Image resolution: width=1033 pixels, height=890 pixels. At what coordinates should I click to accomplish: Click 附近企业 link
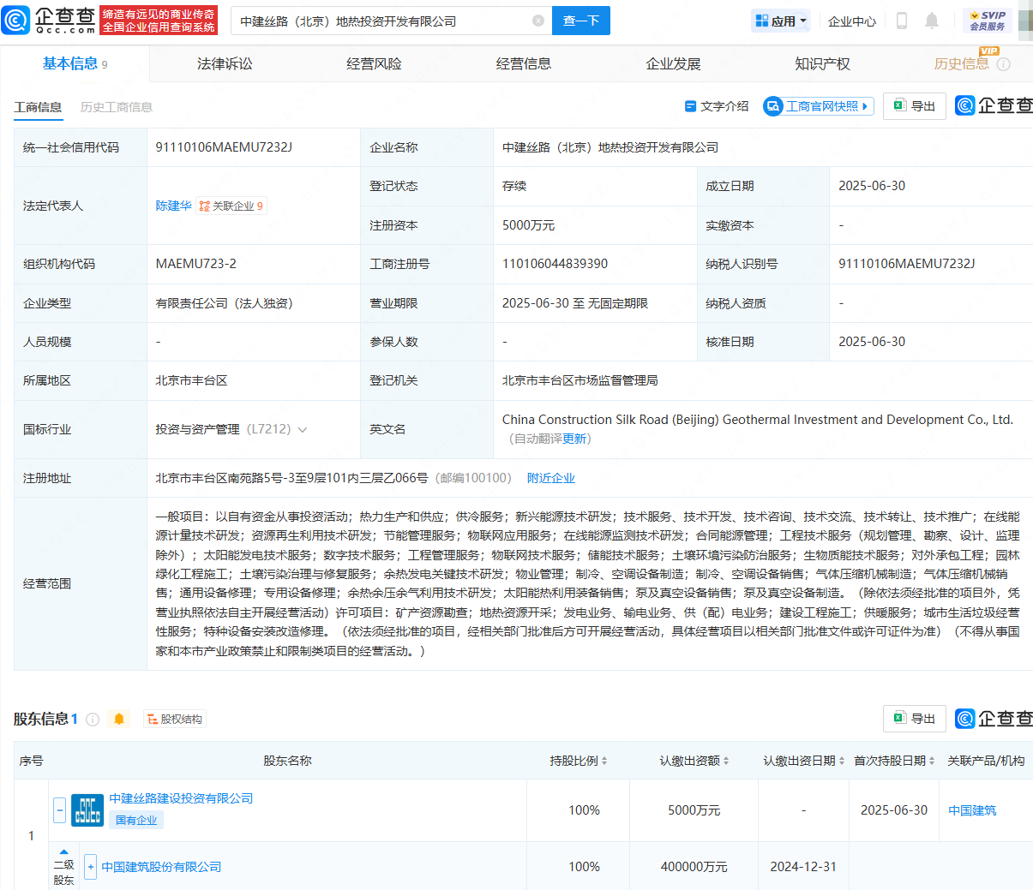pos(551,478)
